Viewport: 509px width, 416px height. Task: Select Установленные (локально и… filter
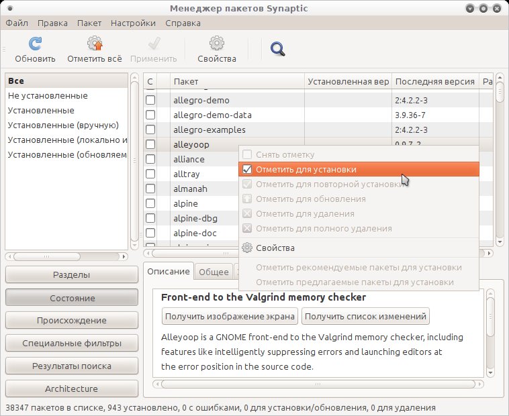[66, 140]
